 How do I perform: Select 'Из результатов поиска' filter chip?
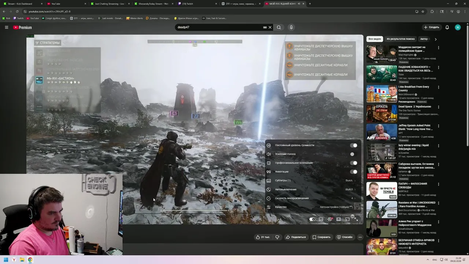coord(400,39)
